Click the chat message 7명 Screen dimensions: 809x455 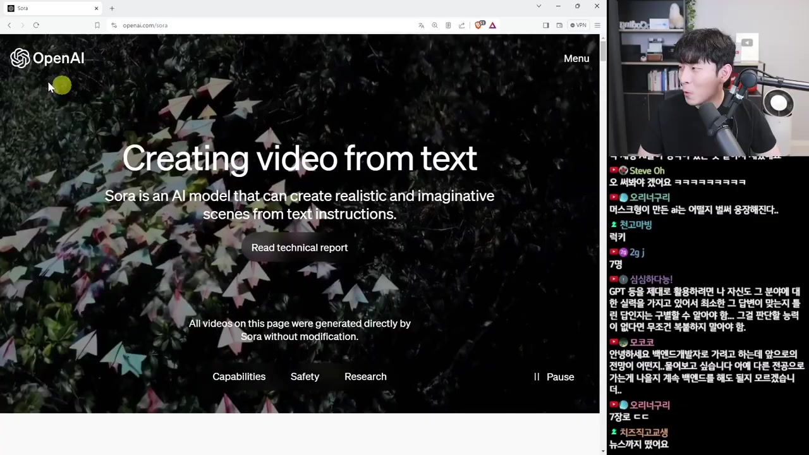(616, 265)
